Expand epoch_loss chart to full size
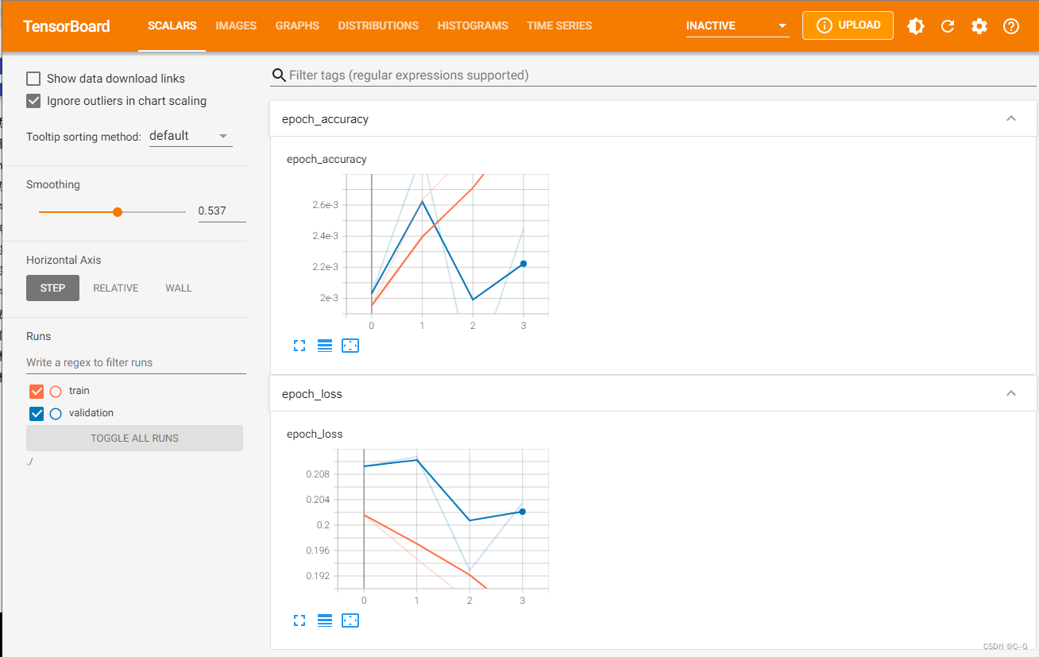The image size is (1039, 657). point(299,620)
